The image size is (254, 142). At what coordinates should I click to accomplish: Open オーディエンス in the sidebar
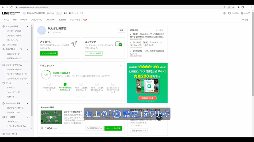[x=14, y=121]
